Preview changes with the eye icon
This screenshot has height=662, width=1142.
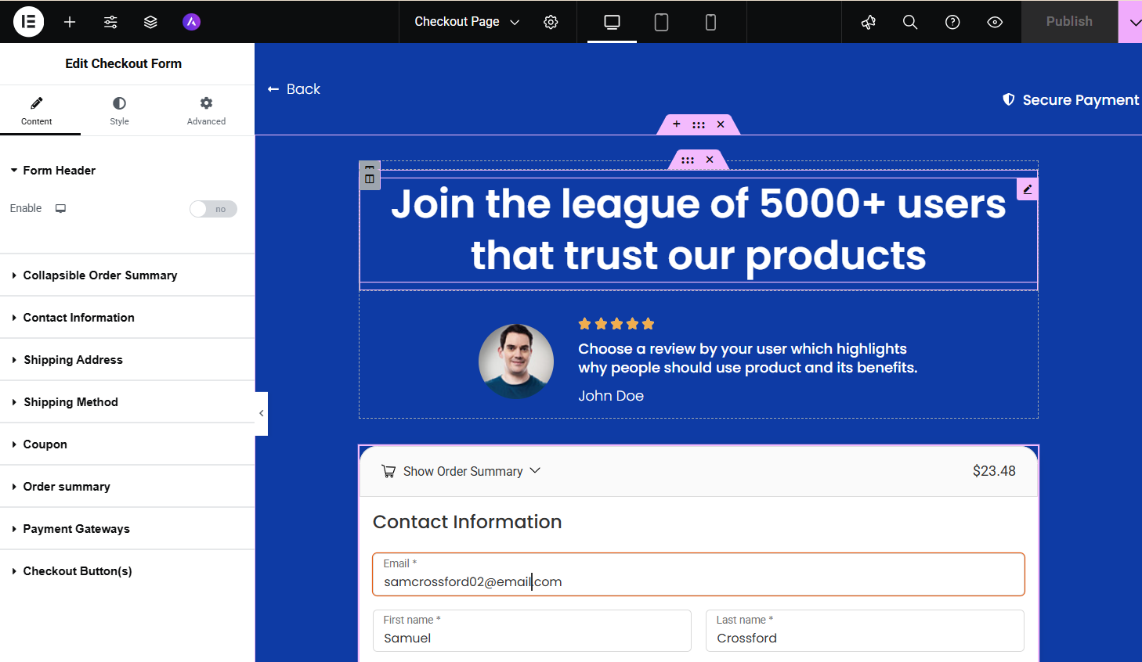[995, 22]
